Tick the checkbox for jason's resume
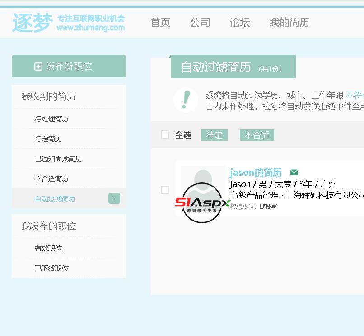This screenshot has width=364, height=336. (165, 190)
